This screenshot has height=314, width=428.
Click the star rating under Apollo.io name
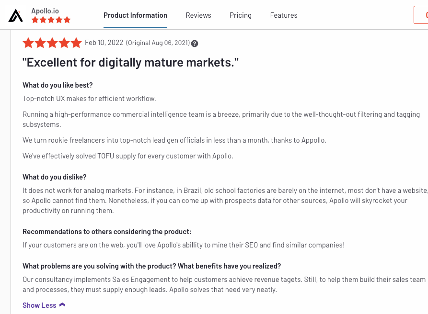(51, 20)
